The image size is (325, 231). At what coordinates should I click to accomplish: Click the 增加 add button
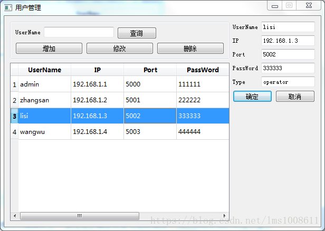[x=49, y=49]
